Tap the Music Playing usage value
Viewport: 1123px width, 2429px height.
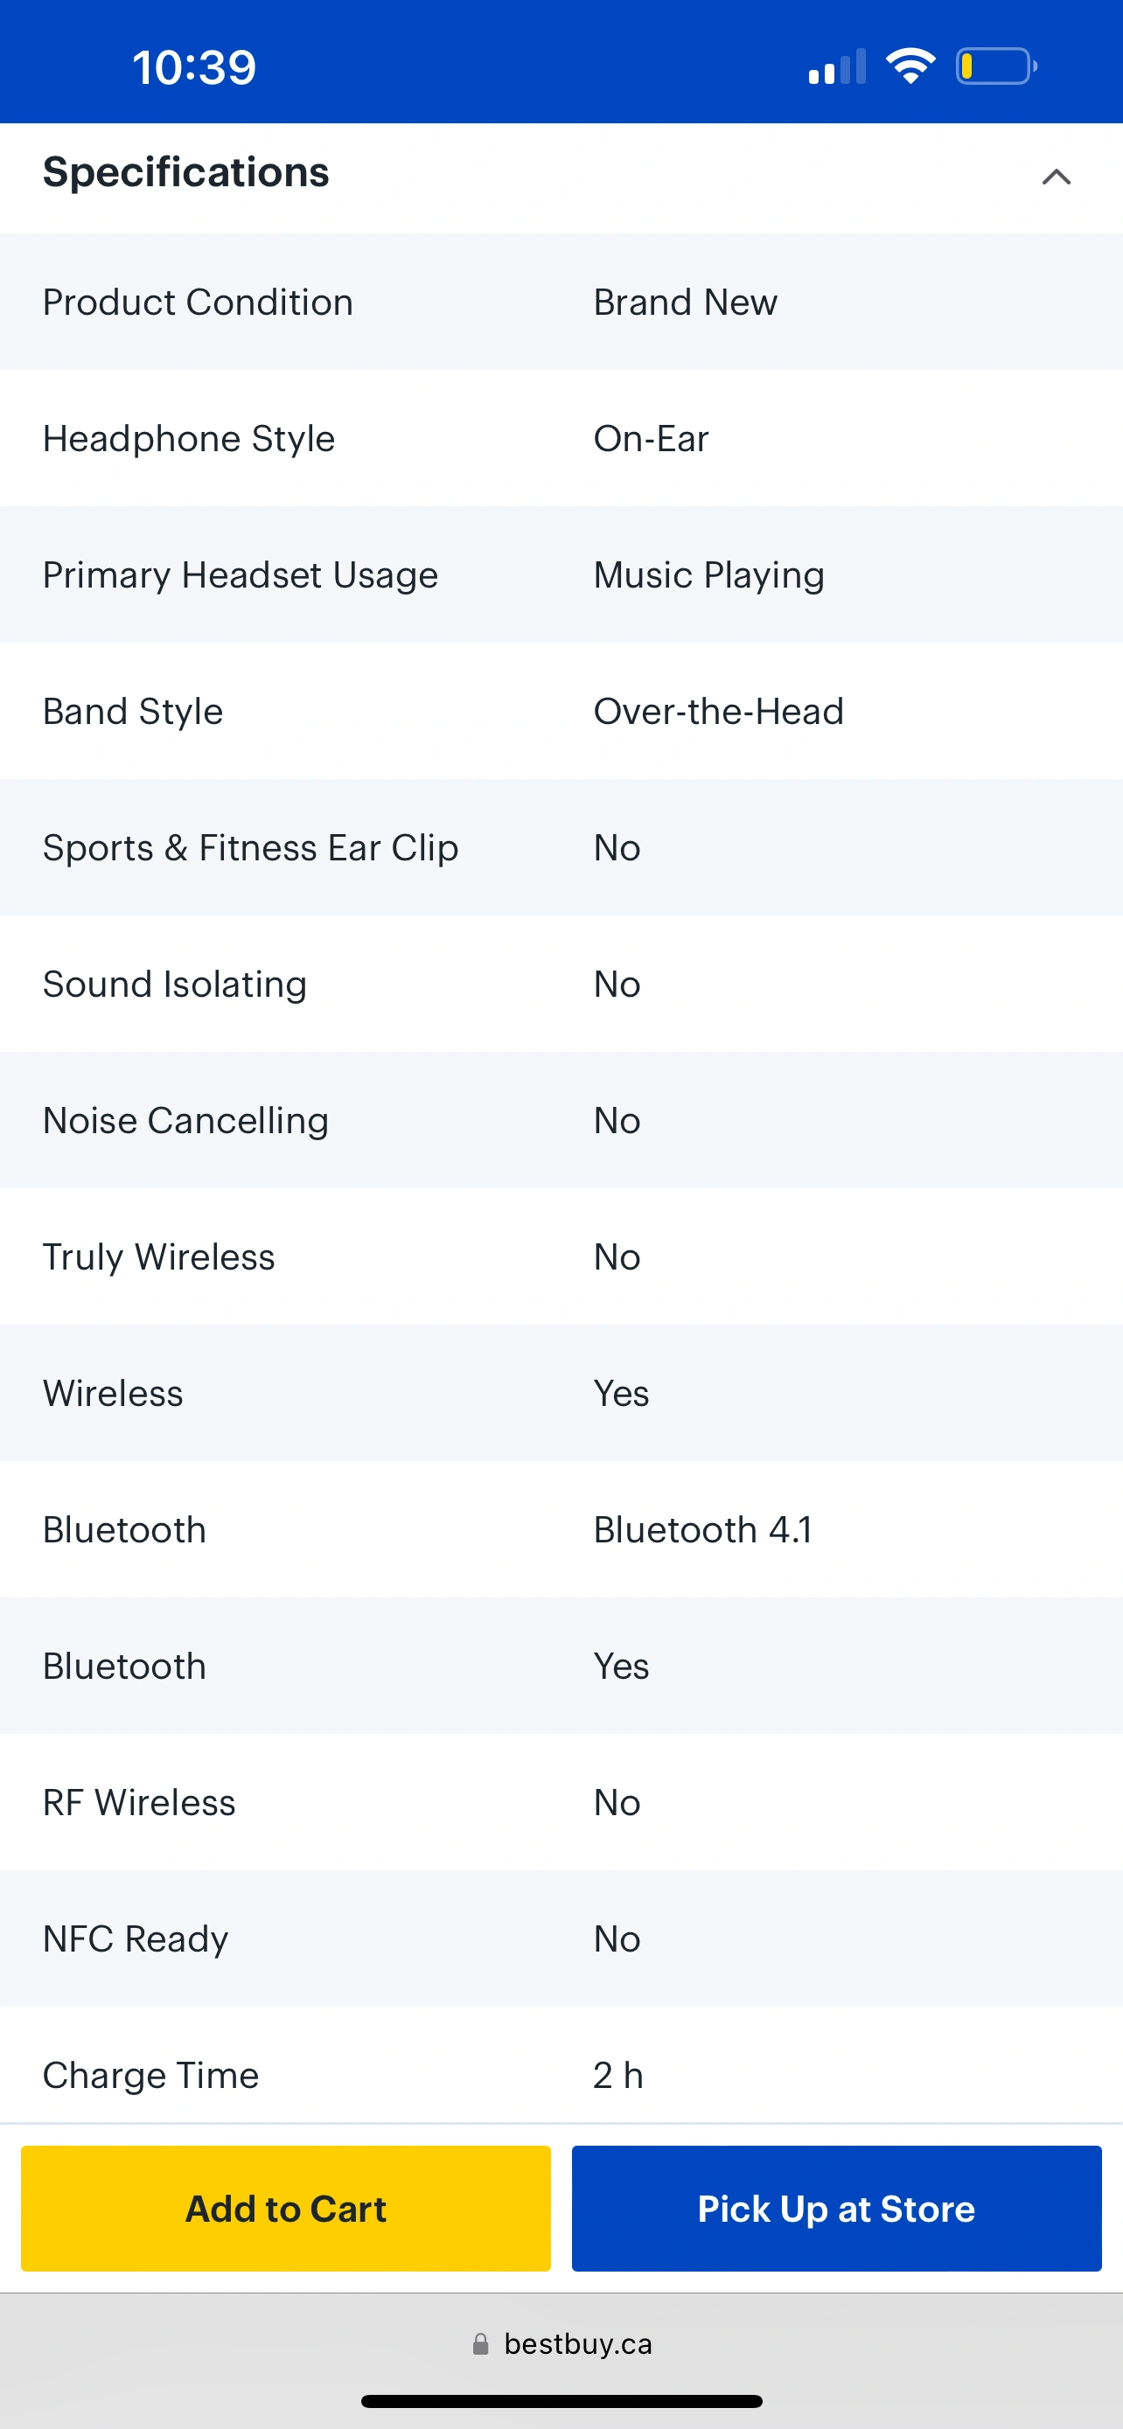[x=709, y=575]
